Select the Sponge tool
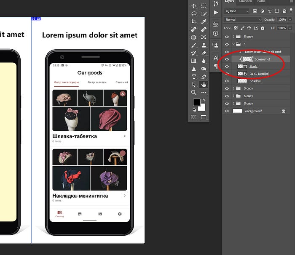The height and width of the screenshot is (255, 295). [204, 69]
